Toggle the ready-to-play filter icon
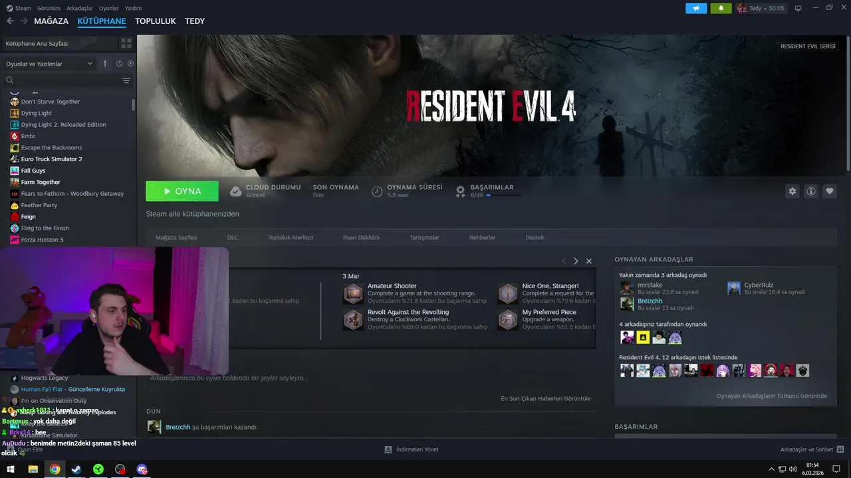This screenshot has height=478, width=851. [130, 64]
